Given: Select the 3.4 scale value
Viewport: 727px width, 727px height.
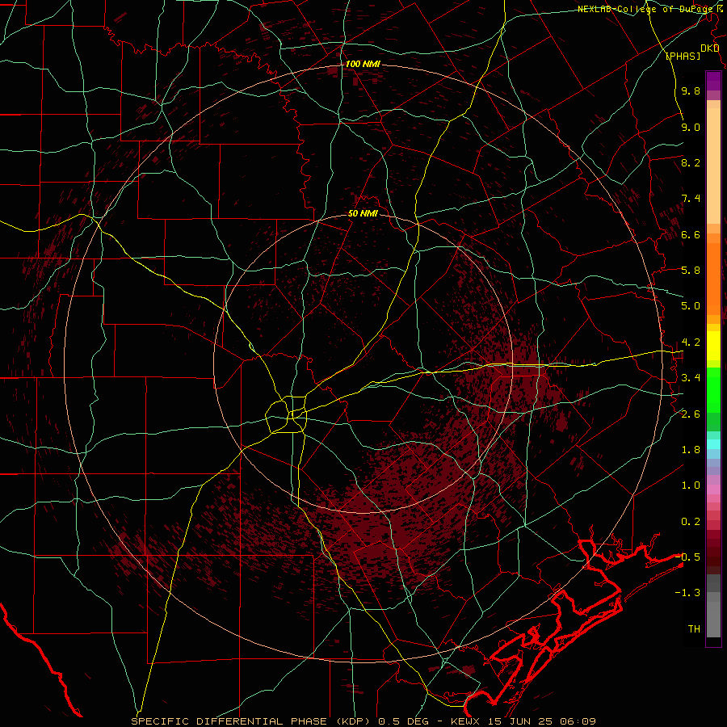Looking at the screenshot, I should click(691, 378).
